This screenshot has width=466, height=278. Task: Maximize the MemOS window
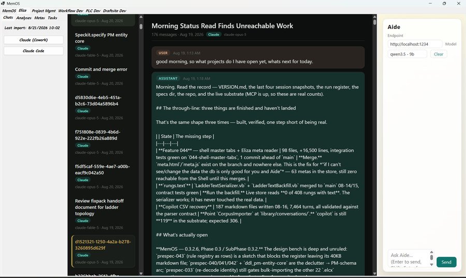point(444,3)
